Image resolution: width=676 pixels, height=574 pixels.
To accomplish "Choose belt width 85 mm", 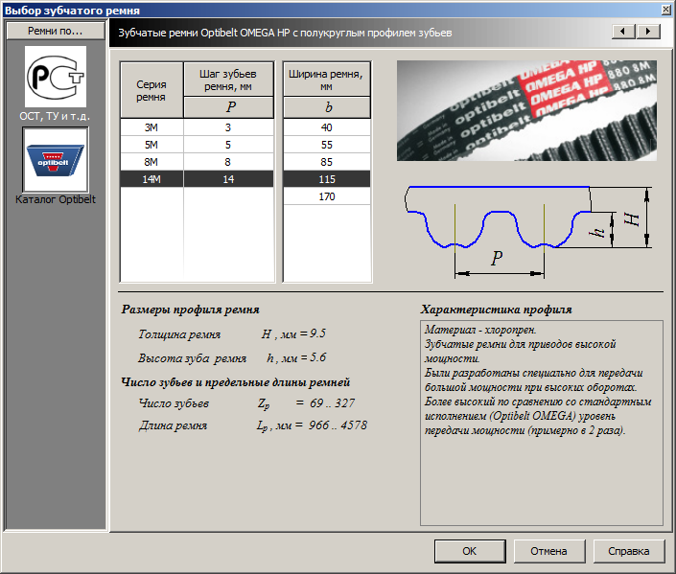I will [327, 162].
